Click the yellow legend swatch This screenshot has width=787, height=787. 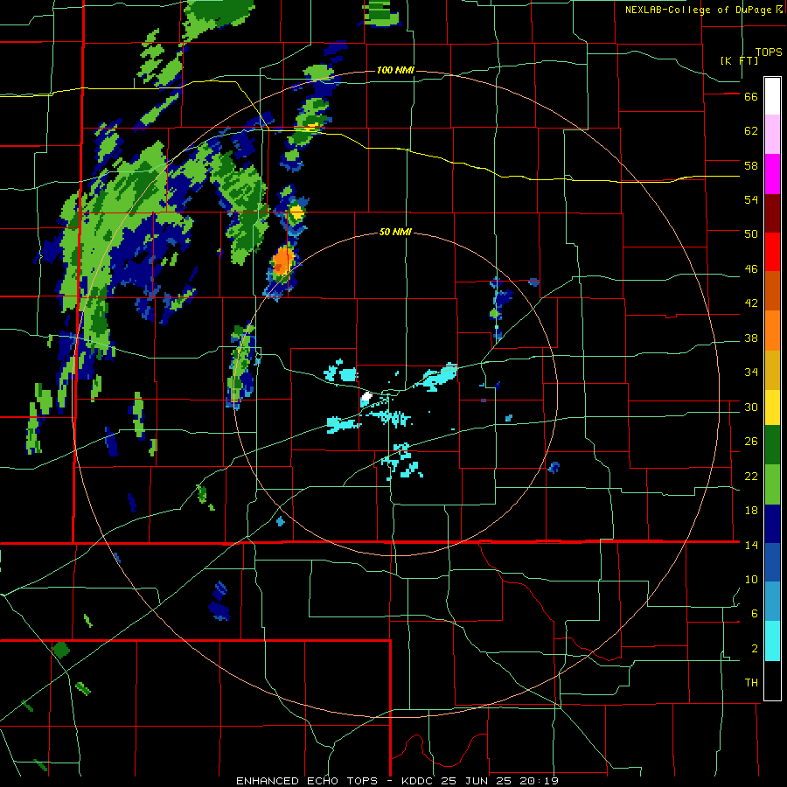(772, 407)
